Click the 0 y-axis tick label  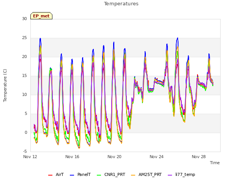26,132
